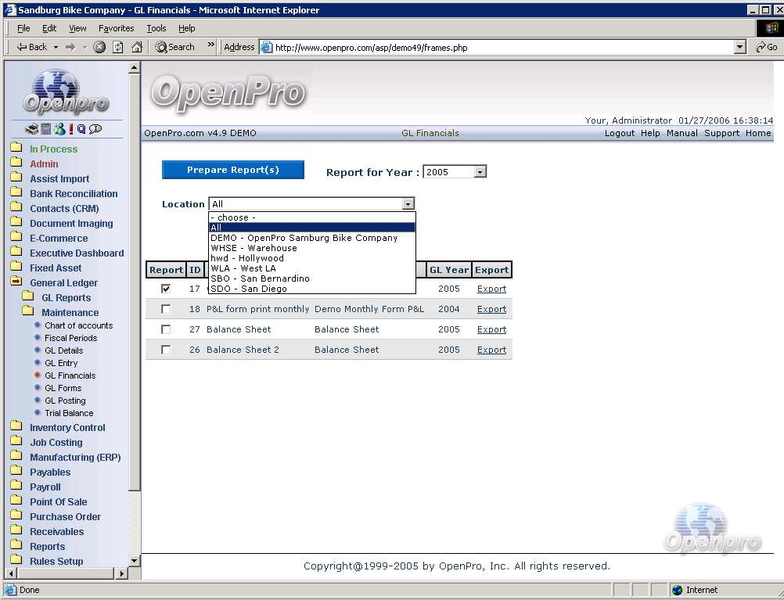Screen dimensions: 784x600
Task: Click the Prepare Report(s) button
Action: pos(232,170)
